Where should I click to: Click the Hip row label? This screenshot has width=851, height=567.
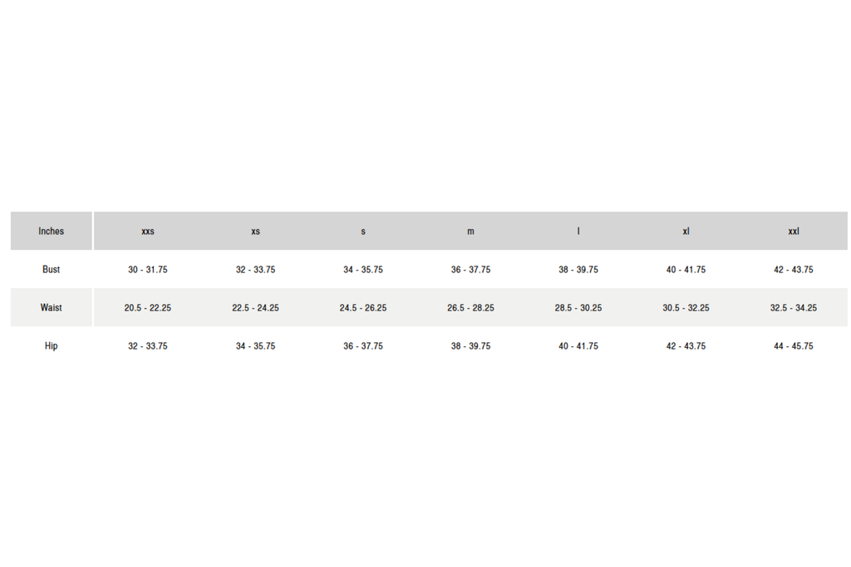coord(51,346)
